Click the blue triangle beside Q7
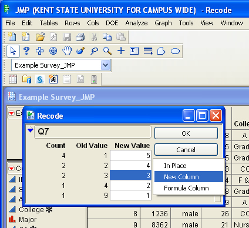Screen dimensions: 249x228 (31, 130)
